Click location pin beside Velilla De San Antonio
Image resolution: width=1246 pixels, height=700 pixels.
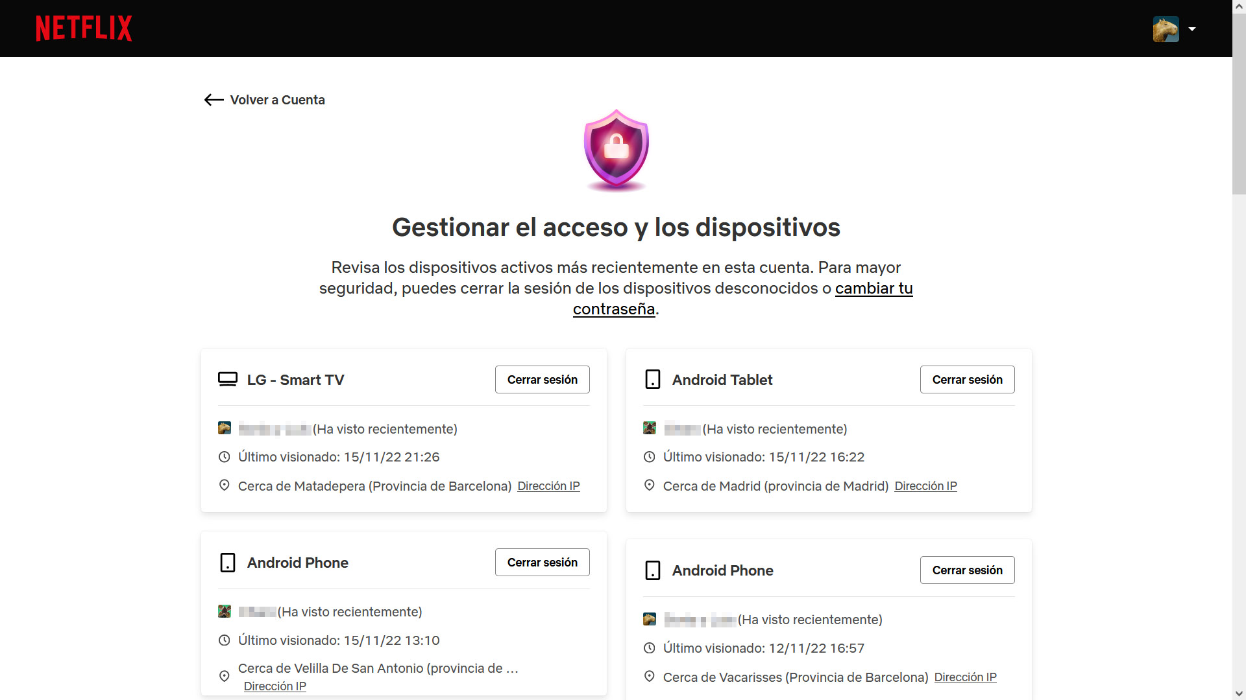pos(225,676)
